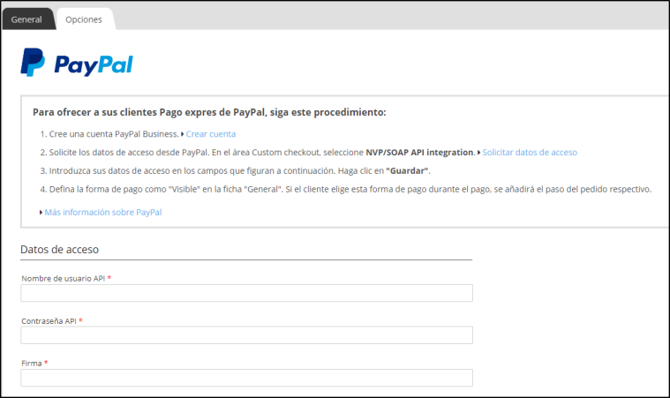
Task: Click the PayPal logo image
Action: [77, 63]
